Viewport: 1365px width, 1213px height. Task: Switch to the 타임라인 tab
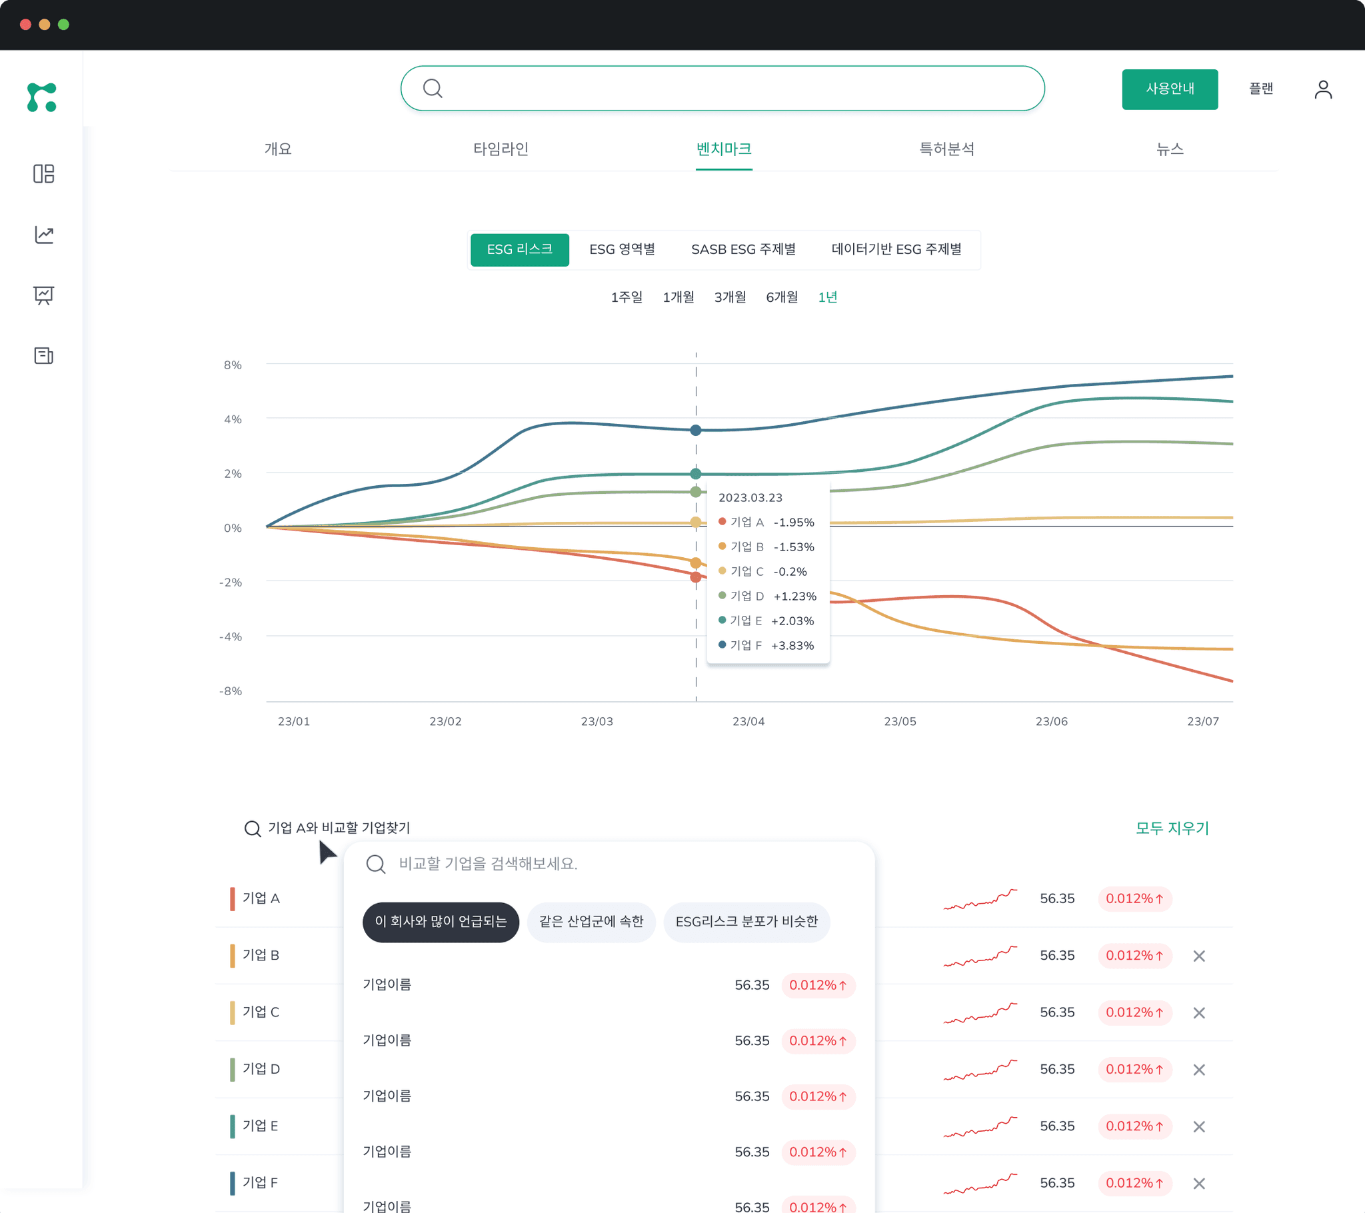tap(499, 149)
